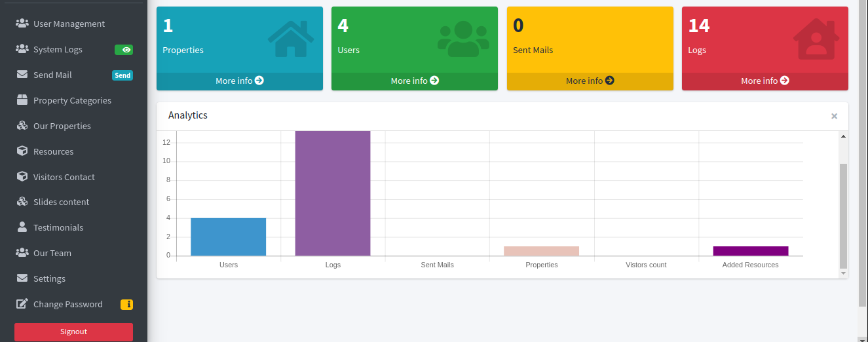868x342 pixels.
Task: Click the cubes icon for Our Properties
Action: [x=22, y=126]
